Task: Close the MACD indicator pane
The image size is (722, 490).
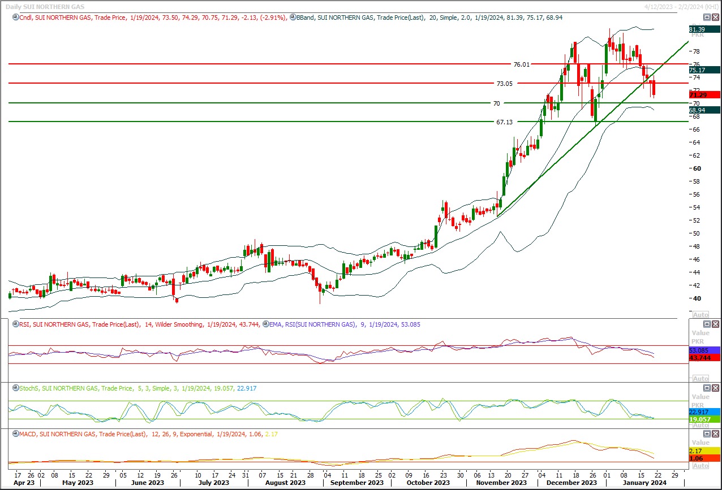Action: pos(715,433)
